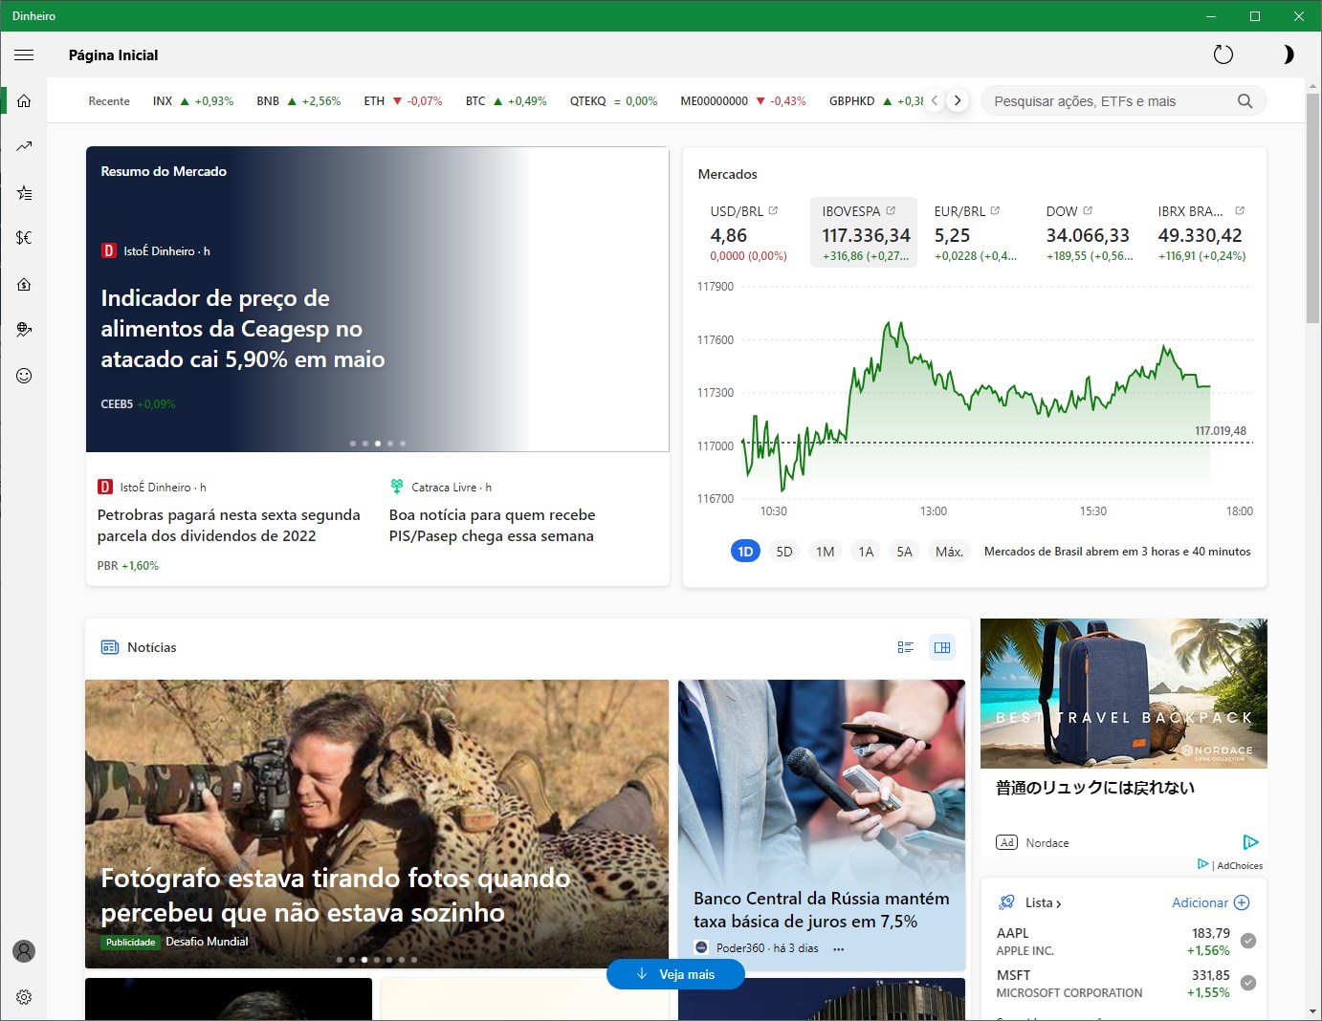Expand the Lista watchlist chevron
The width and height of the screenshot is (1322, 1021).
(1059, 903)
